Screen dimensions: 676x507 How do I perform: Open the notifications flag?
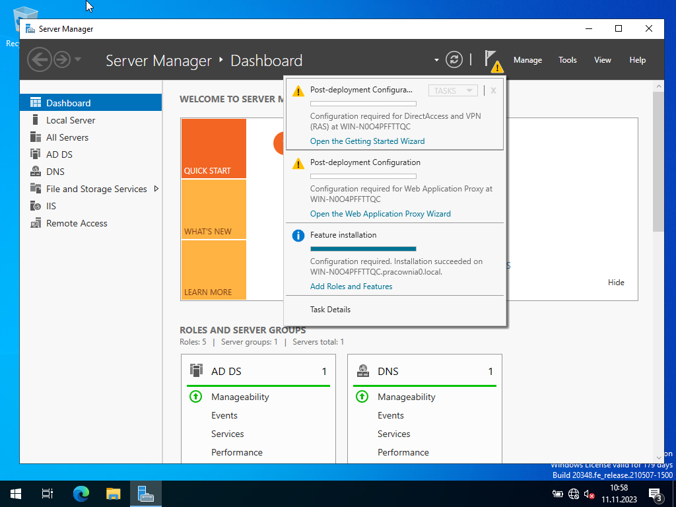(493, 61)
